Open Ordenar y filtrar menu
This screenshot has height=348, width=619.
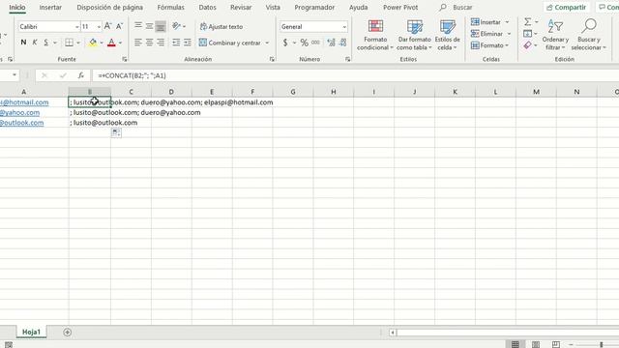coord(555,35)
